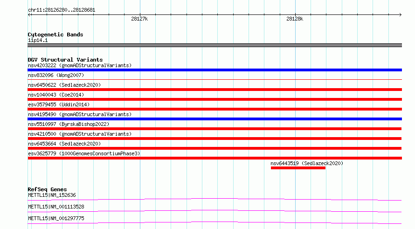Select the red bar under esv3625779
This screenshot has width=415, height=229.
point(214,158)
